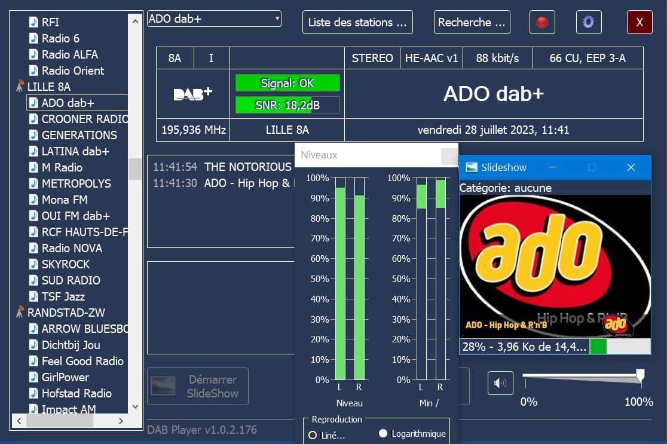This screenshot has width=667, height=444.
Task: Click the TSF Jazz music note icon
Action: coord(33,296)
